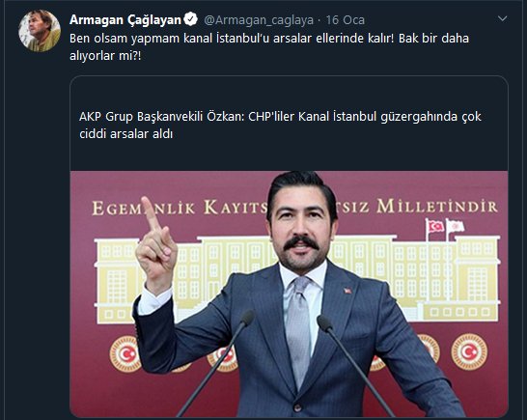Click the Armagan Çağlayan display name
This screenshot has width=527, height=420.
[x=125, y=20]
